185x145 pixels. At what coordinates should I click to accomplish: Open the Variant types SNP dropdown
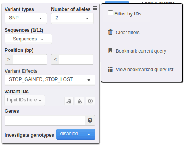(x=26, y=18)
